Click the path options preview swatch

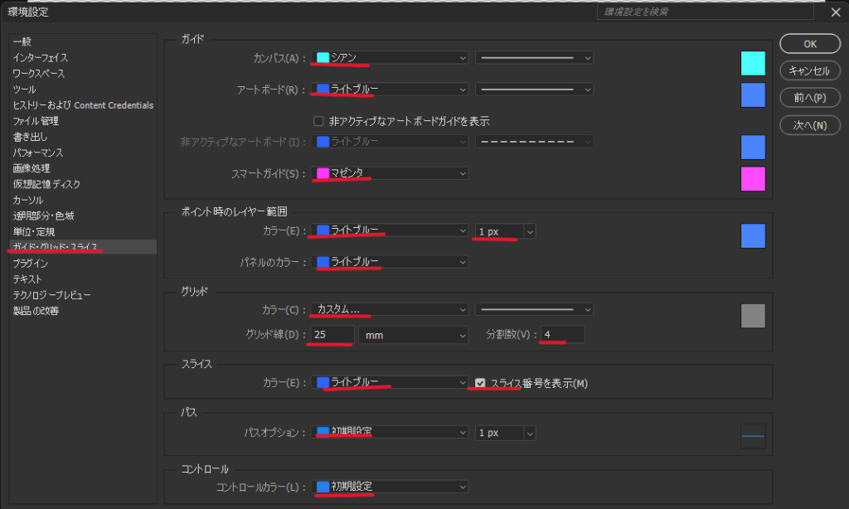pos(753,436)
